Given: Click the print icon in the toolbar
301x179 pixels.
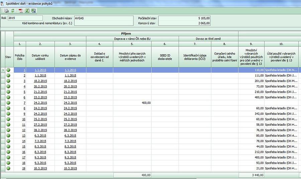Looking at the screenshot, I should coord(6,11).
